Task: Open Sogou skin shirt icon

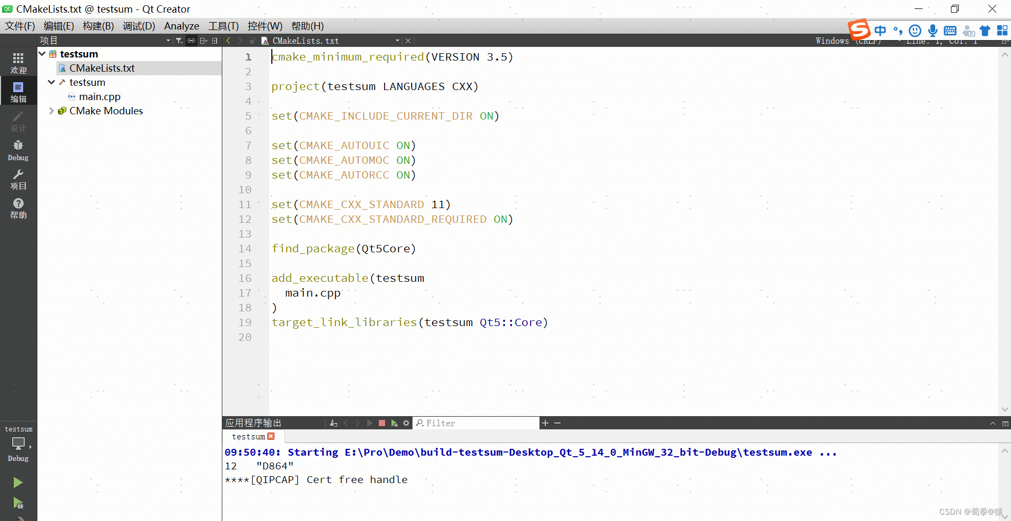Action: pyautogui.click(x=985, y=31)
